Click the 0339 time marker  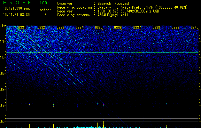point(175,28)
